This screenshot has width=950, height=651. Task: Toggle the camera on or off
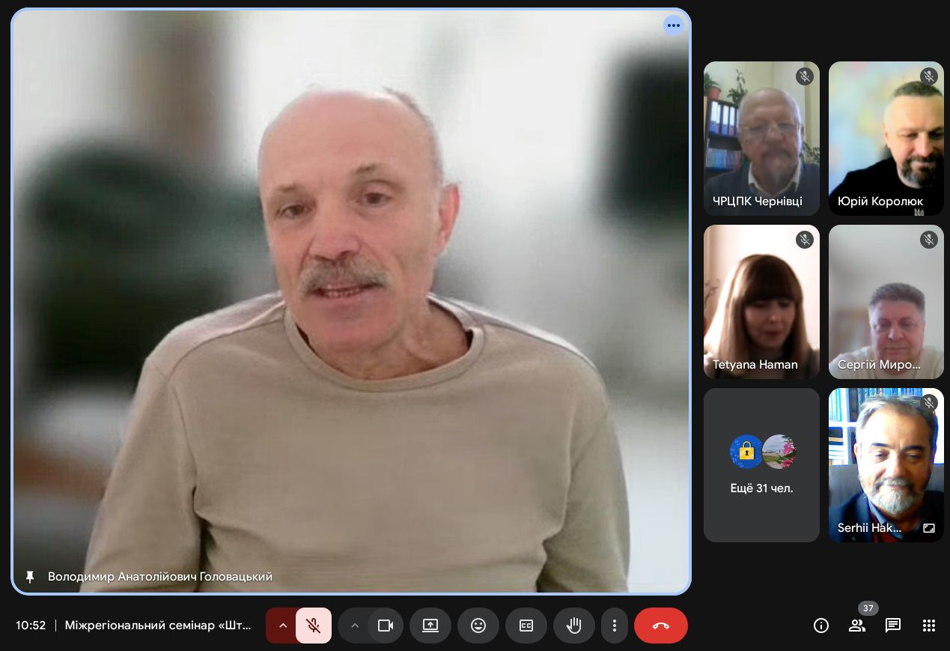(386, 626)
